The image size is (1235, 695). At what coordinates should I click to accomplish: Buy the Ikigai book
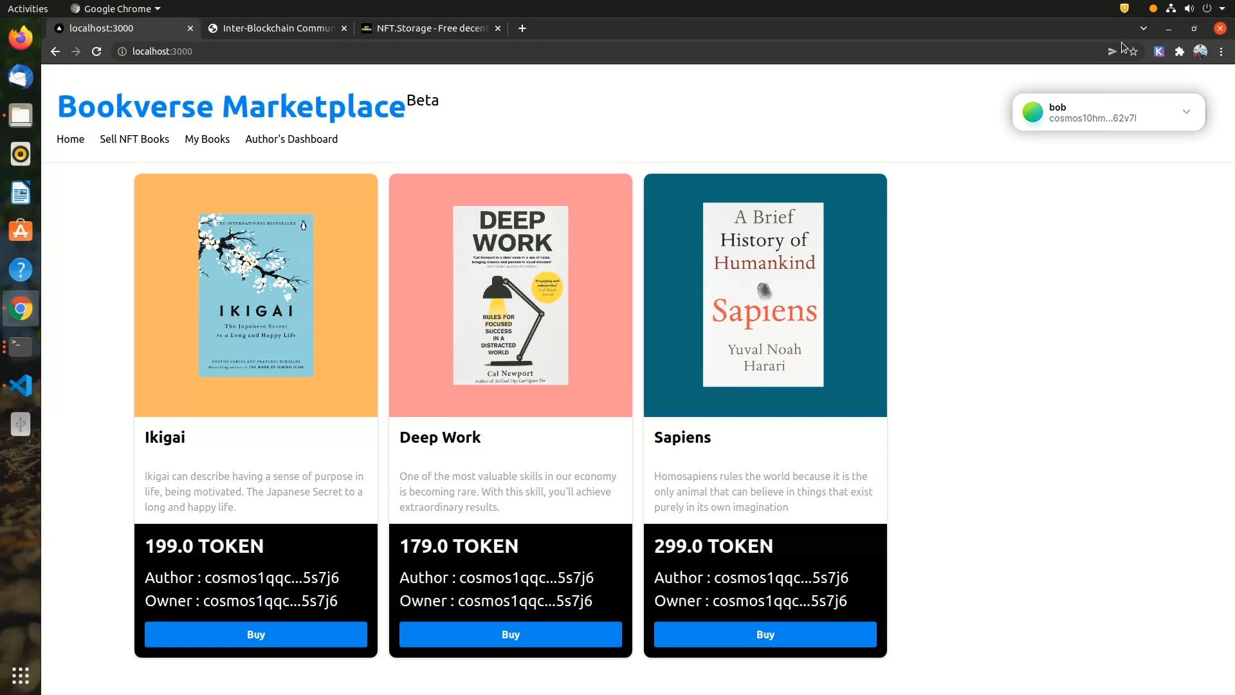point(256,635)
